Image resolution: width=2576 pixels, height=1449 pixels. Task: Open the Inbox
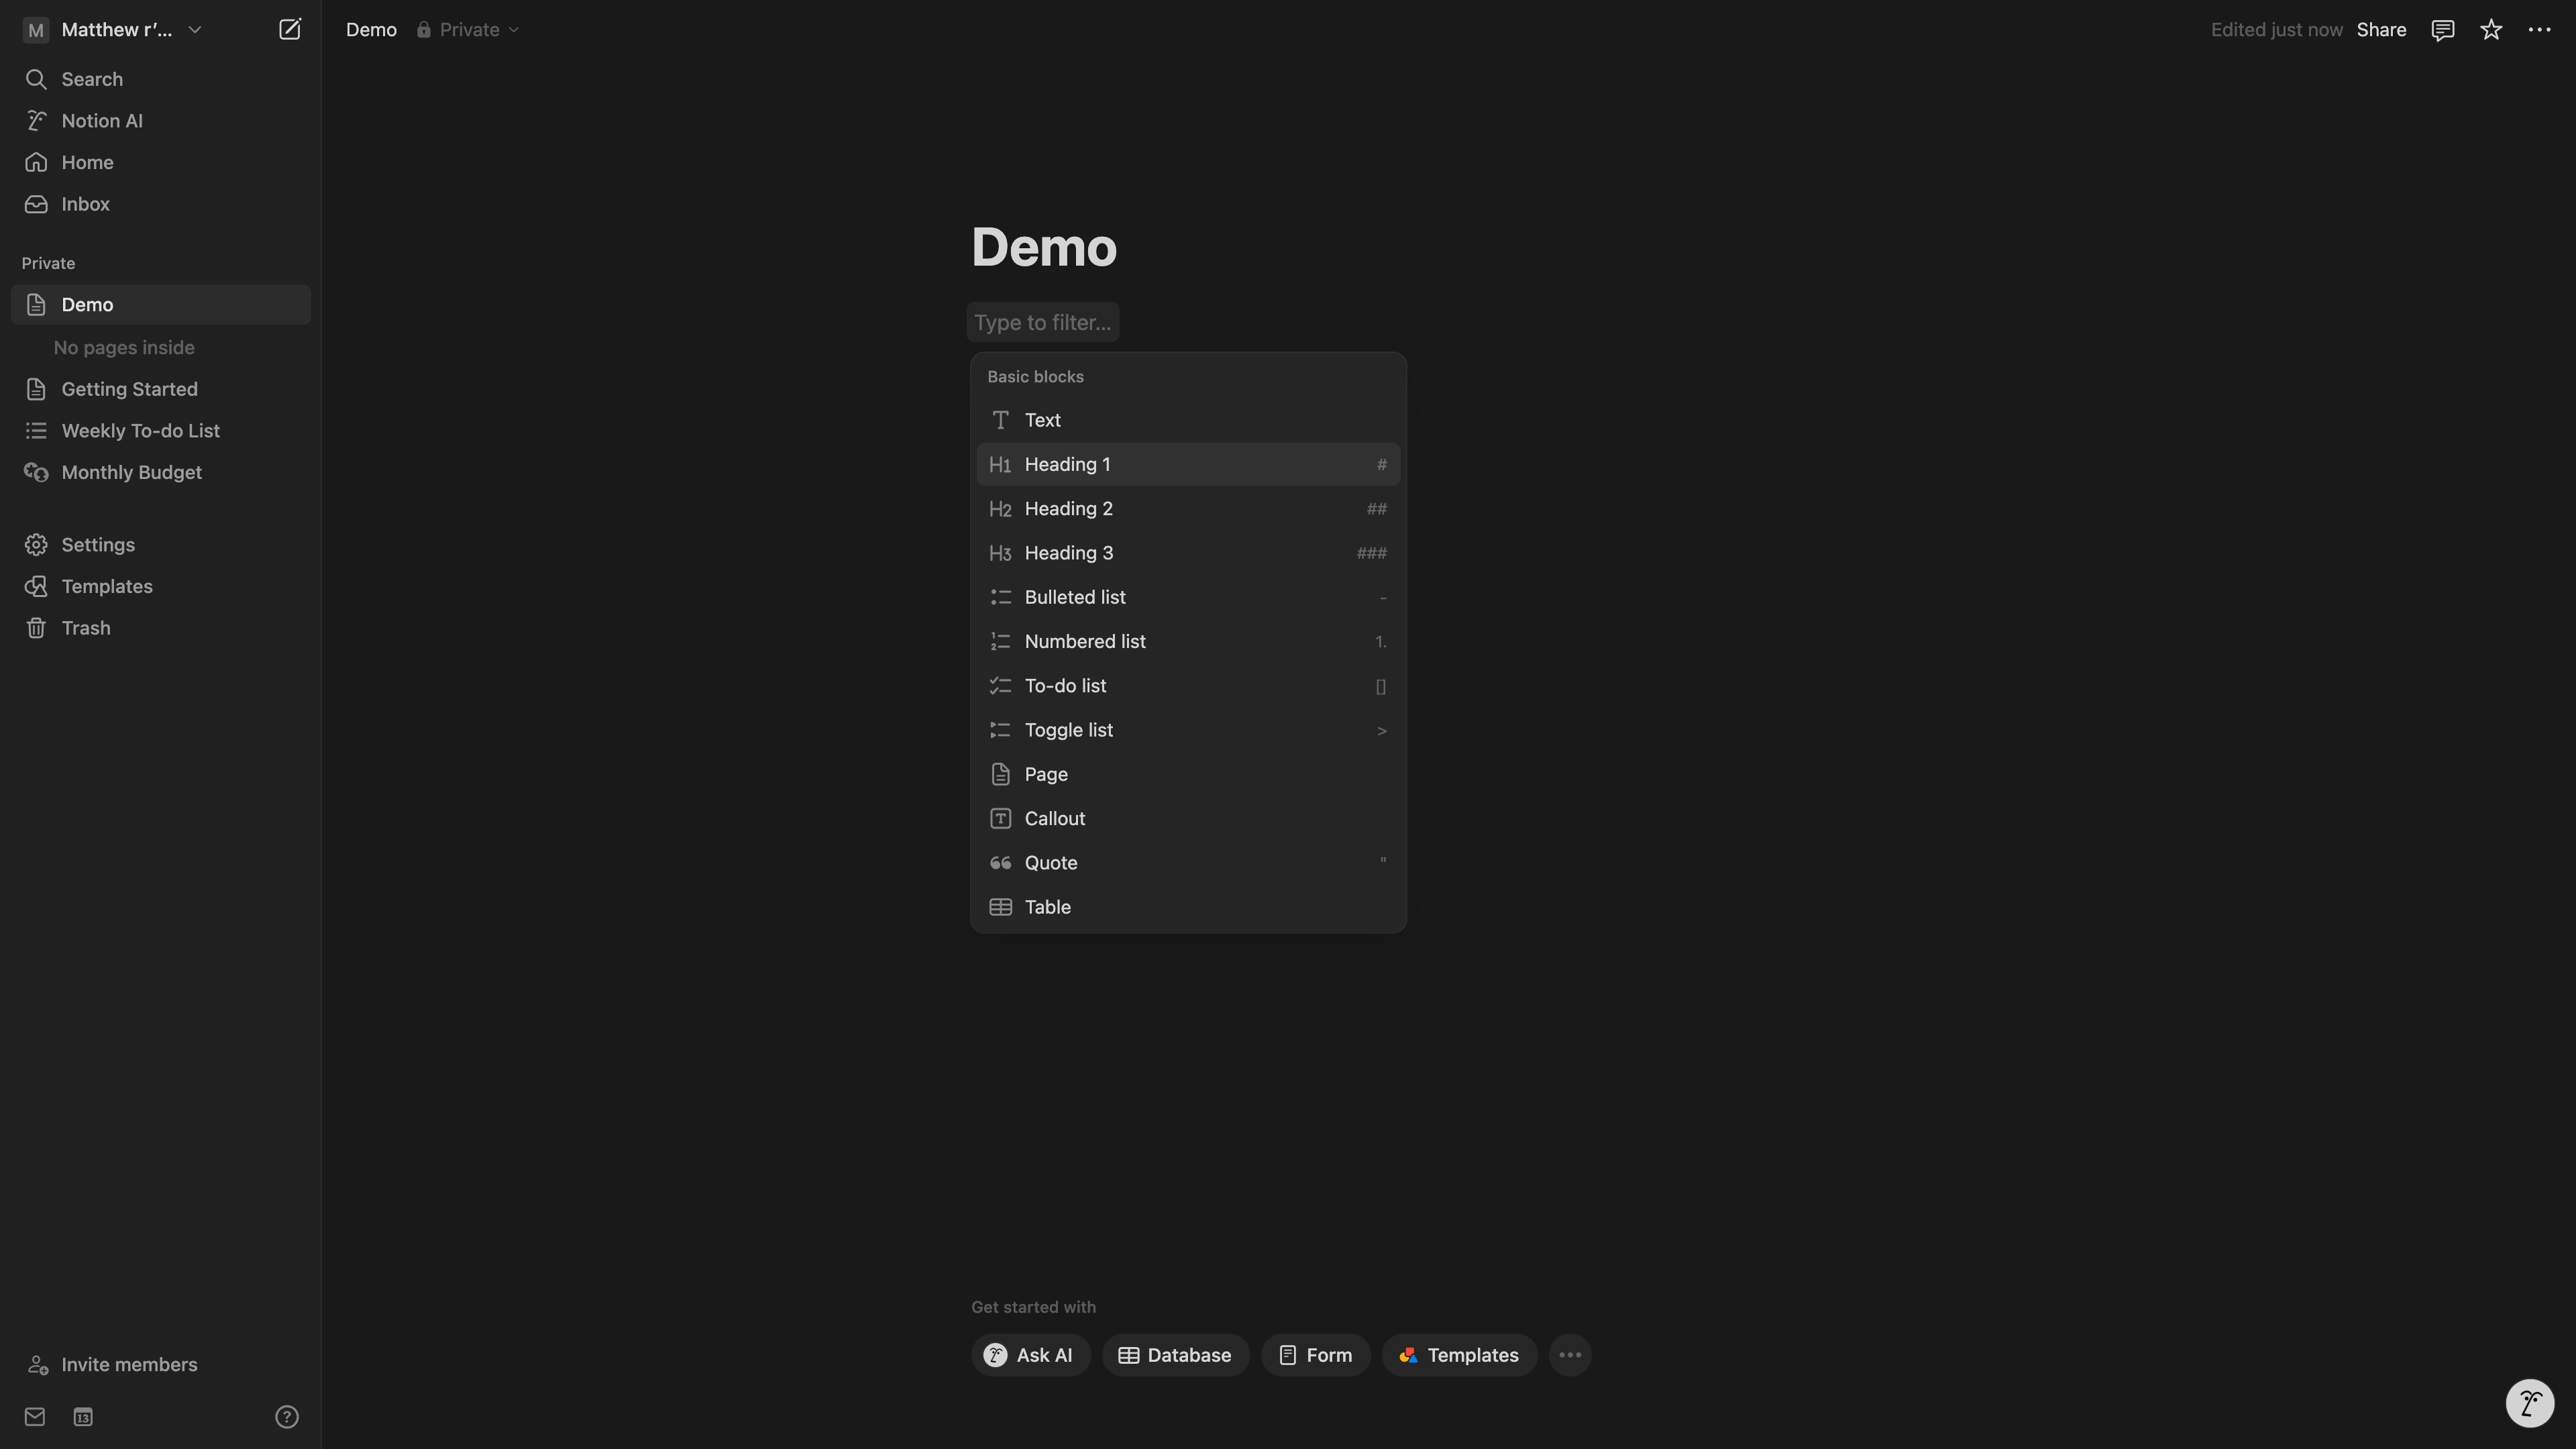coord(160,204)
